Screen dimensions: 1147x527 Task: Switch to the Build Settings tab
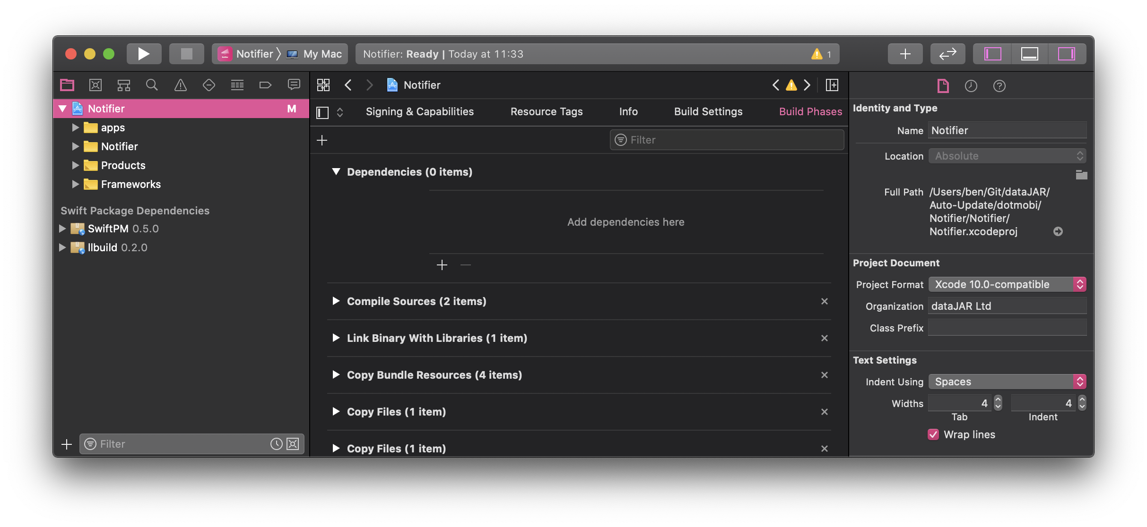(x=708, y=112)
